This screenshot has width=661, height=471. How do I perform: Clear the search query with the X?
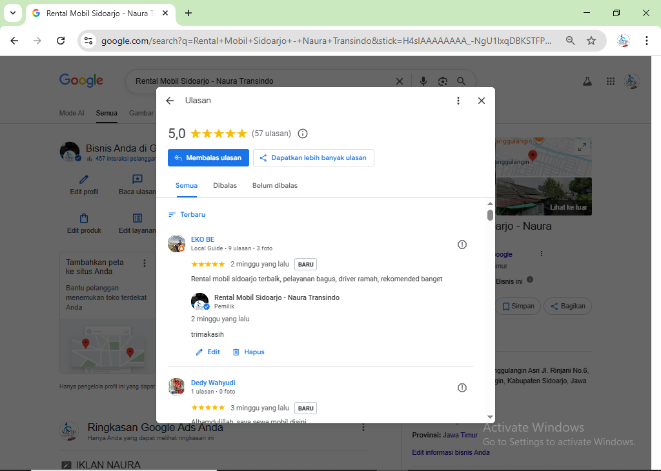point(400,81)
